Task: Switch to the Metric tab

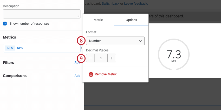Action: tap(98, 20)
